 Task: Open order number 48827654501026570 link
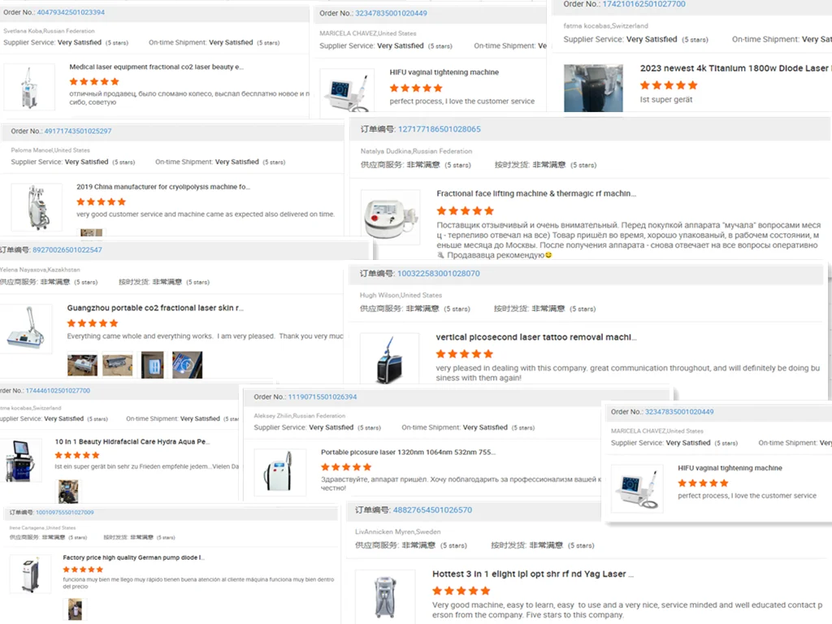(x=432, y=510)
